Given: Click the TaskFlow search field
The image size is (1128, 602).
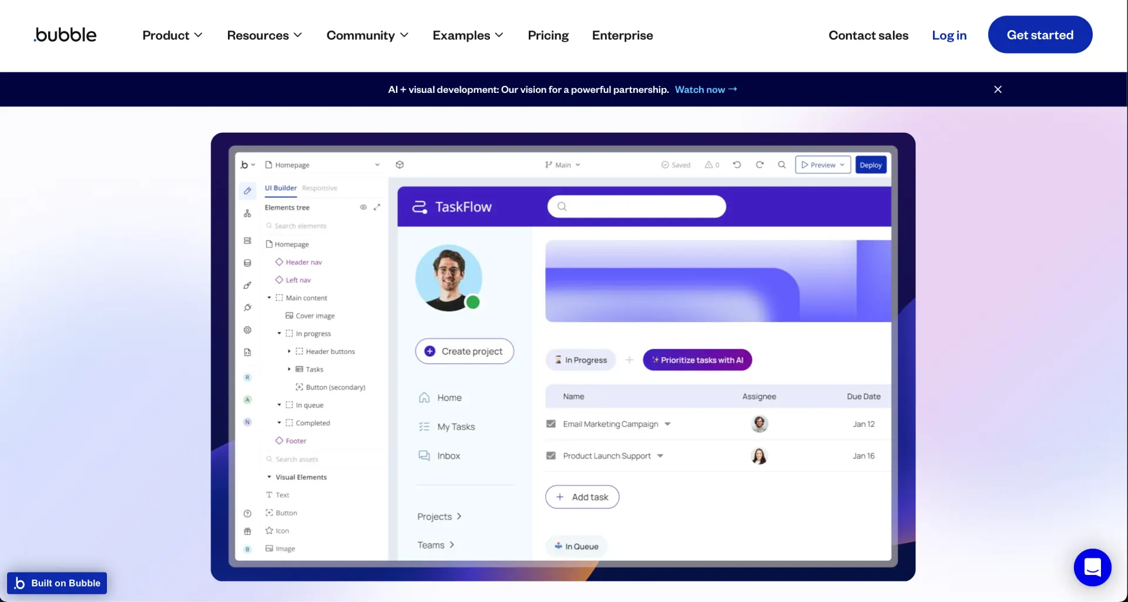Looking at the screenshot, I should coord(636,206).
